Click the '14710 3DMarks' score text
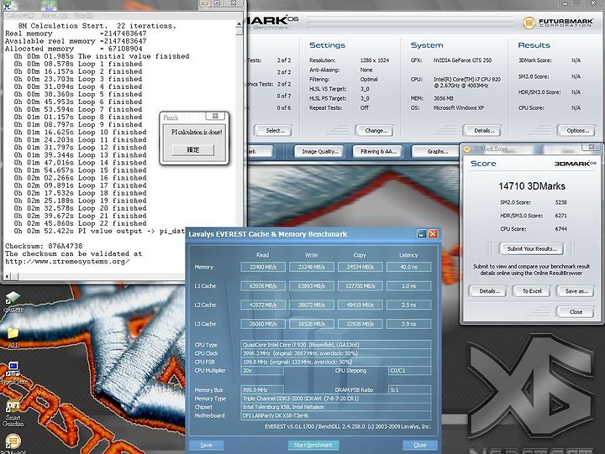The height and width of the screenshot is (454, 605). tap(532, 186)
